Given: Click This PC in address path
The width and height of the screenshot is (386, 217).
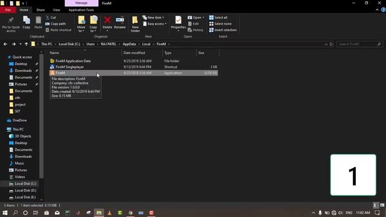Looking at the screenshot, I should point(46,44).
